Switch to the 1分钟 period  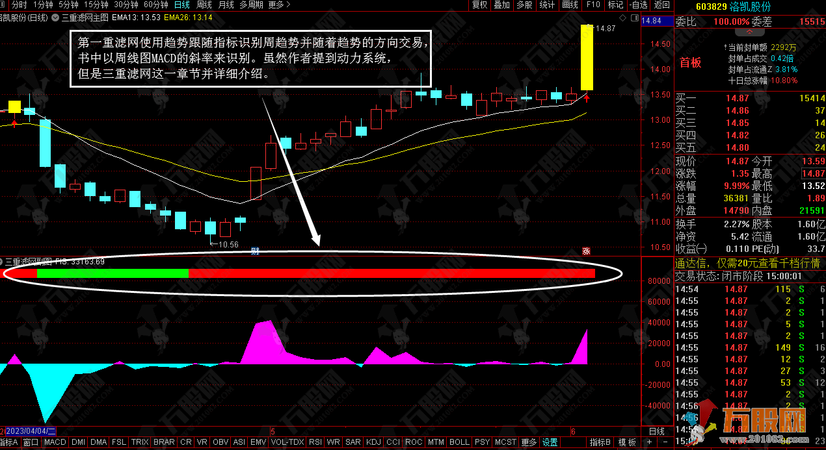[x=42, y=5]
